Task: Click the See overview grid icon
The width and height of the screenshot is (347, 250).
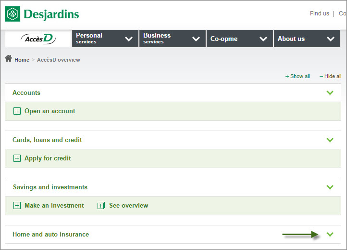Action: point(101,206)
